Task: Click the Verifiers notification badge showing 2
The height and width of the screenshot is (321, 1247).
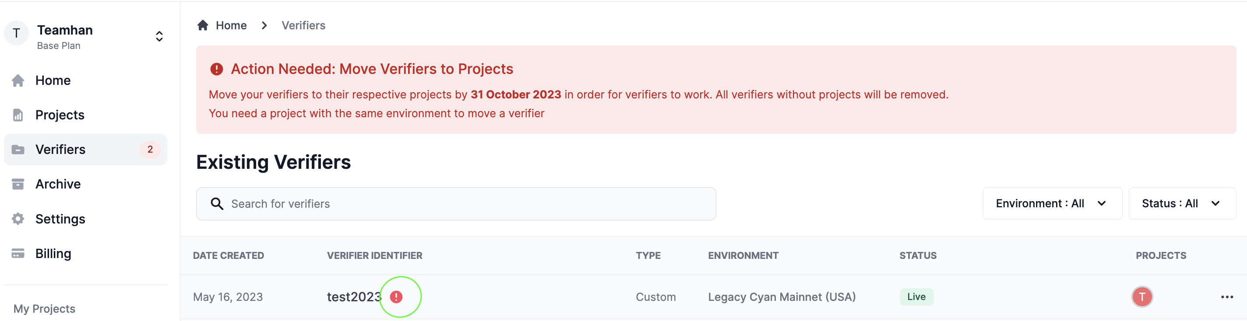Action: [x=150, y=150]
